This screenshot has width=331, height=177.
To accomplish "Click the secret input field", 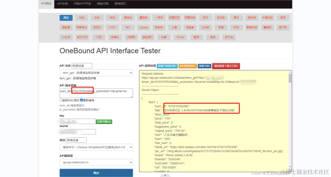I will [x=78, y=132].
